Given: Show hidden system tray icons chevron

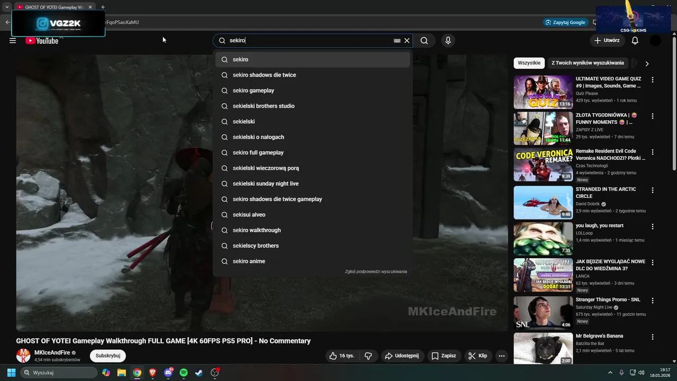Looking at the screenshot, I should pos(610,373).
